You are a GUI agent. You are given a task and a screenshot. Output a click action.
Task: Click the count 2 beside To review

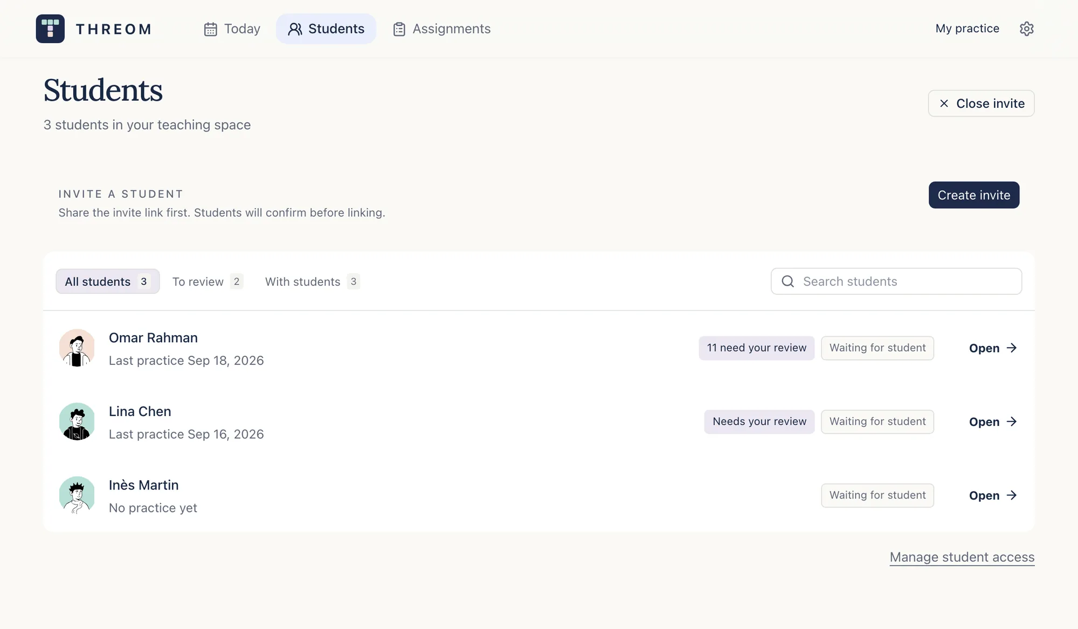pos(237,281)
